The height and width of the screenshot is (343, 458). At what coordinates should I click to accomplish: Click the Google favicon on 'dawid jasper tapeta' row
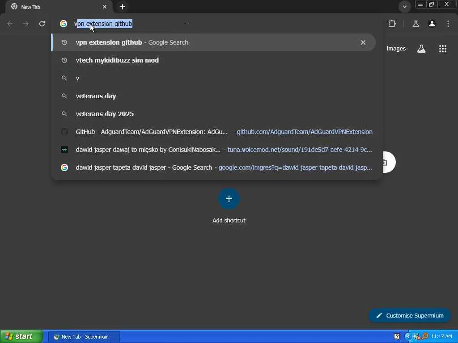point(64,167)
